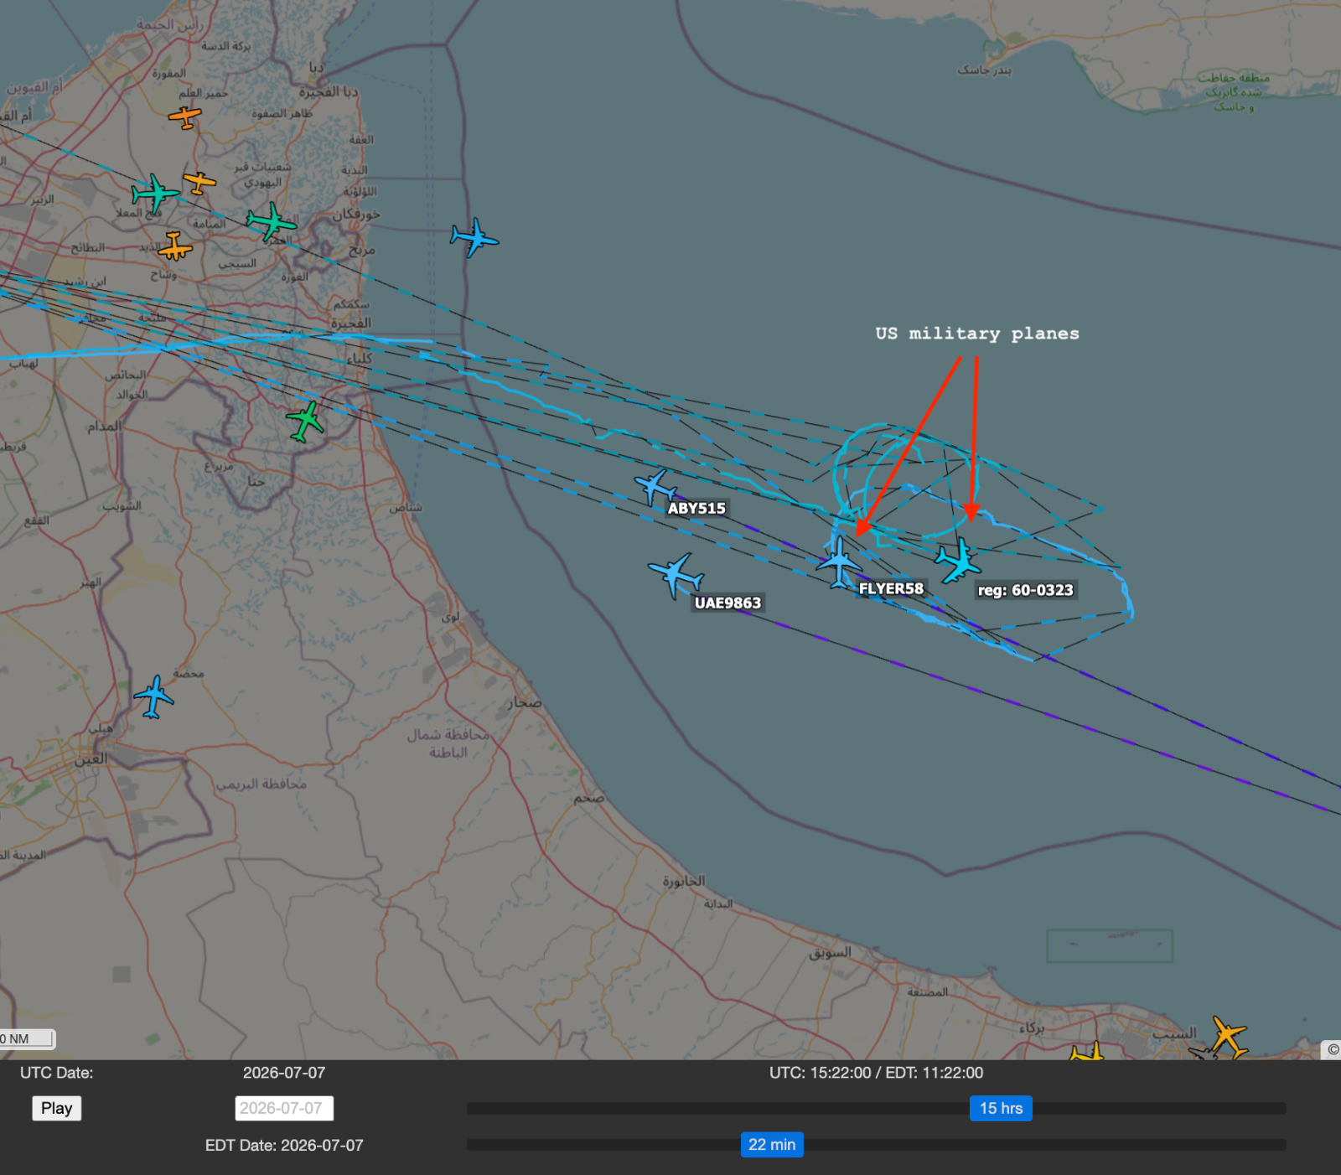Viewport: 1341px width, 1175px height.
Task: Select the blue aircraft off Khor Fakkan coast
Action: pyautogui.click(x=474, y=237)
